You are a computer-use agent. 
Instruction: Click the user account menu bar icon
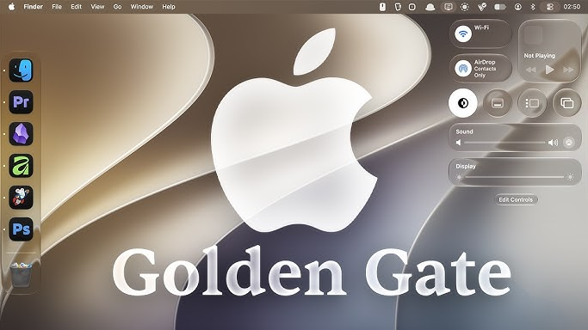tap(518, 7)
